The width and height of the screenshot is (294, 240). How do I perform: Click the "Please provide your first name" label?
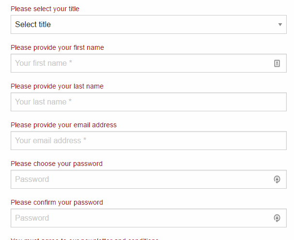pyautogui.click(x=57, y=47)
